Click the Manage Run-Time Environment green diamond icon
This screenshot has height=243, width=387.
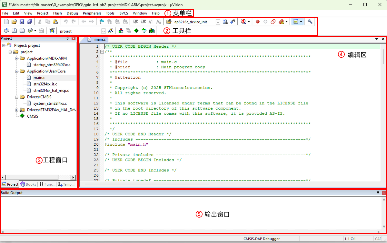pos(136,31)
